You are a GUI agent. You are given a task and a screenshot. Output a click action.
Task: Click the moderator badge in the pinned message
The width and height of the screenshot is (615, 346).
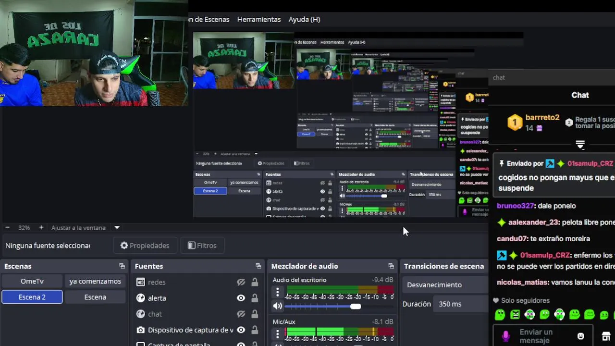pos(550,163)
